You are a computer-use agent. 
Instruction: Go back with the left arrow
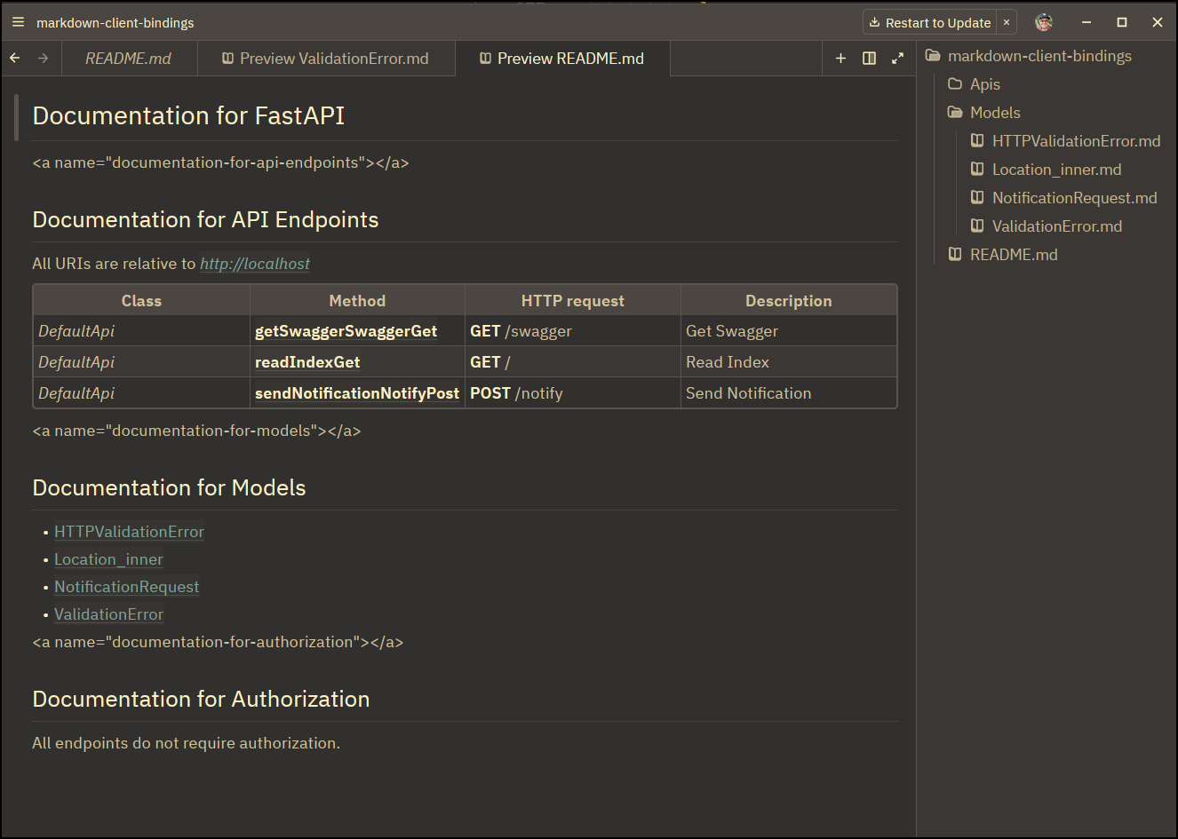pyautogui.click(x=15, y=58)
